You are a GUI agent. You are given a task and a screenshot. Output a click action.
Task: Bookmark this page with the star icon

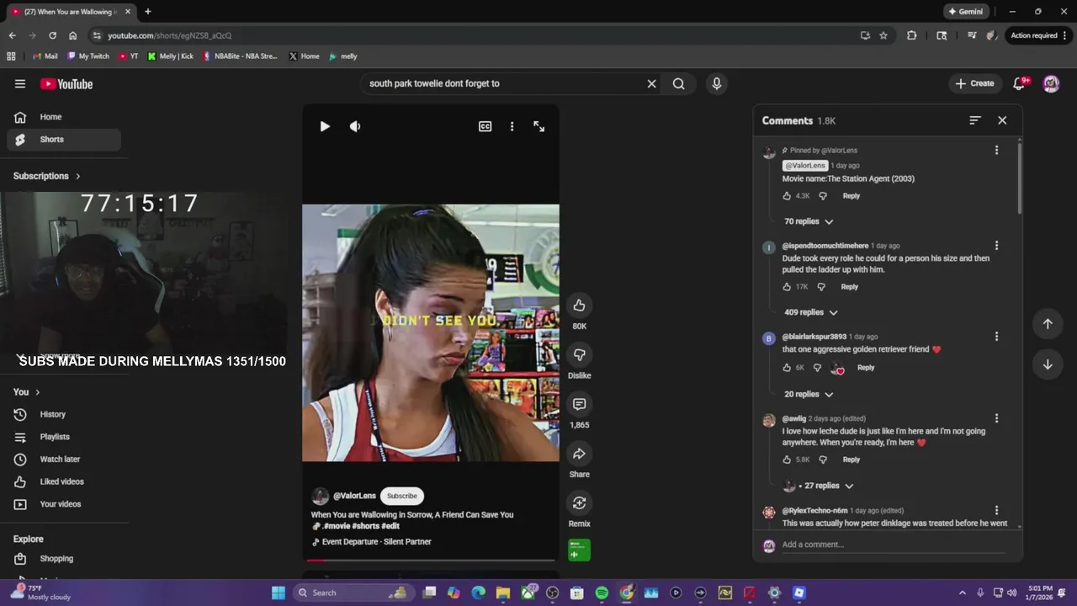click(x=883, y=35)
